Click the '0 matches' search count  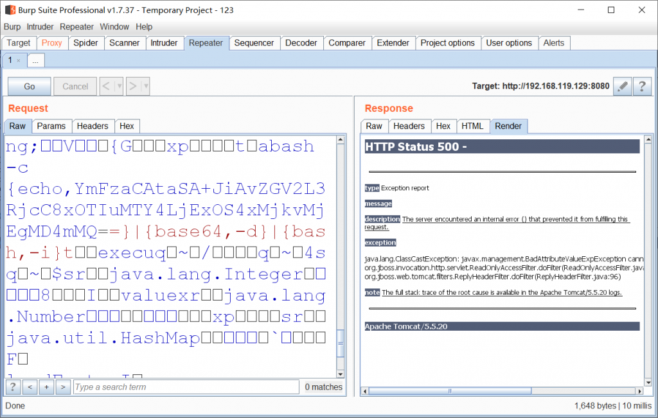pyautogui.click(x=324, y=387)
